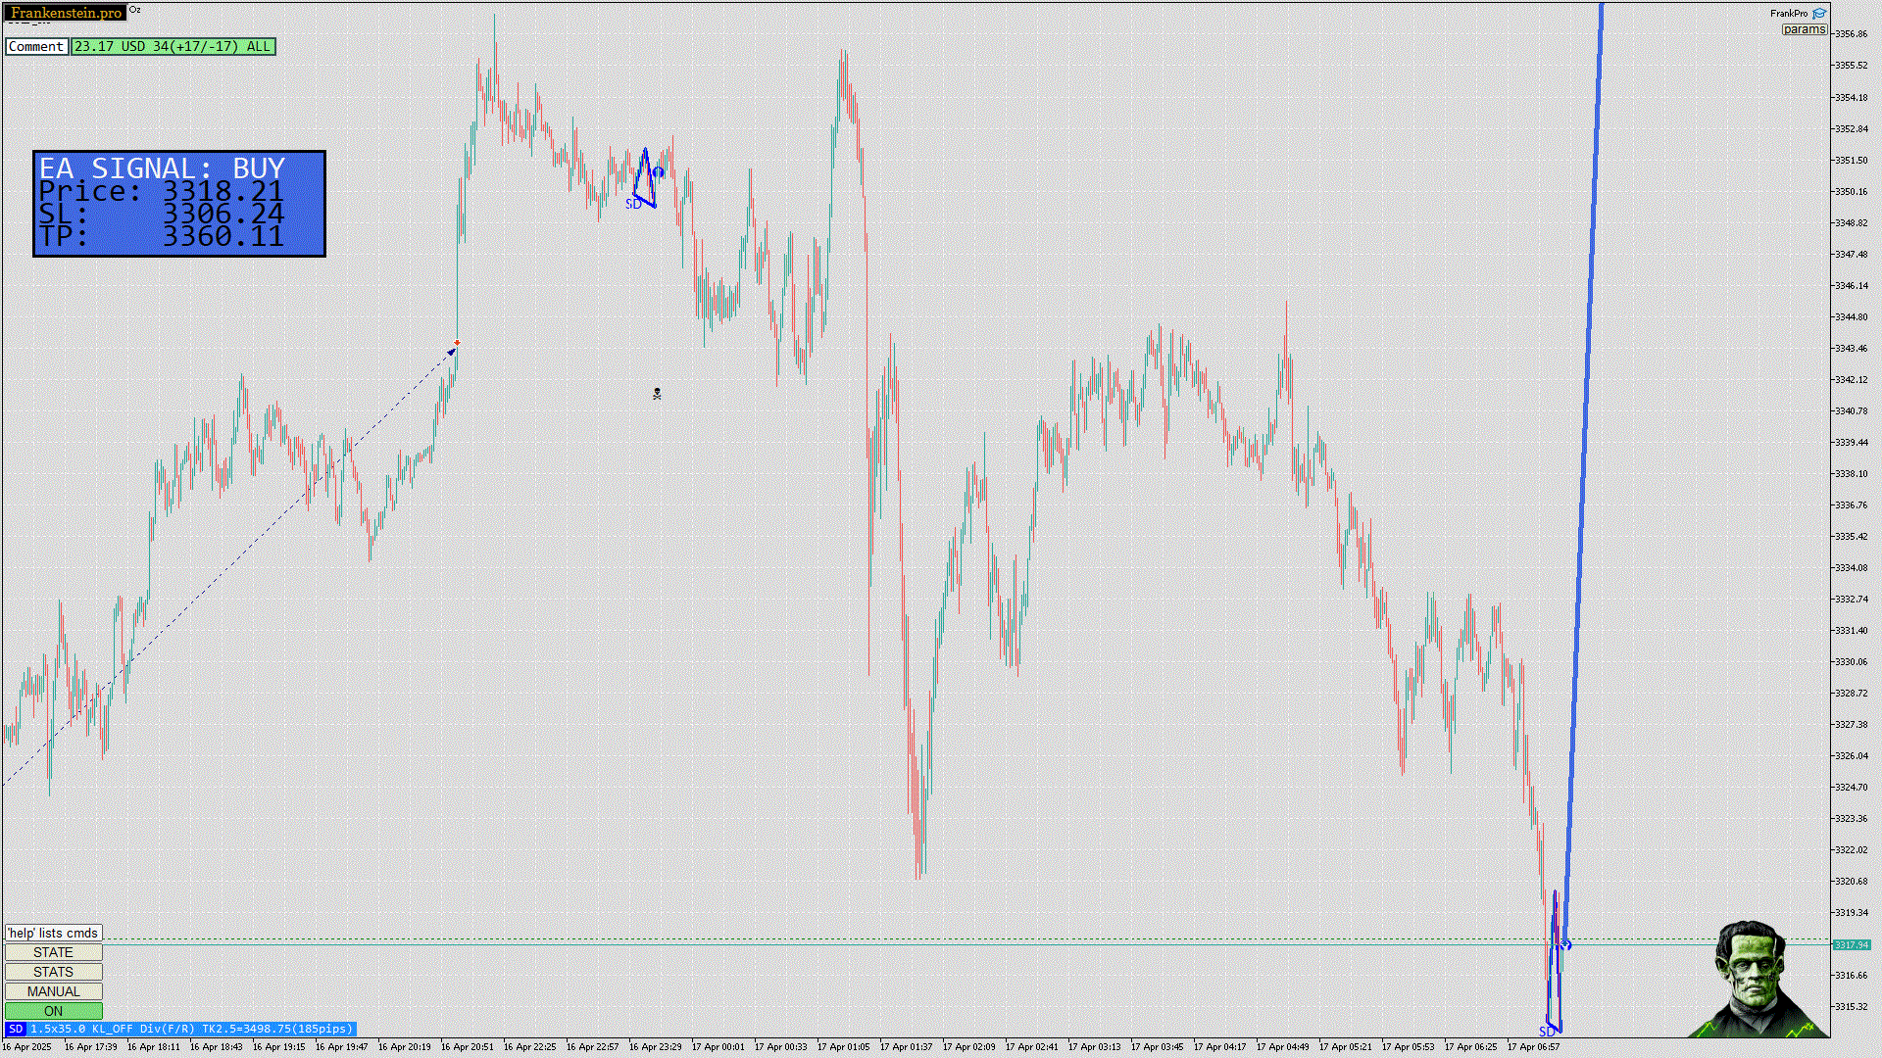Click the 3317.94 current price tag

click(1851, 944)
